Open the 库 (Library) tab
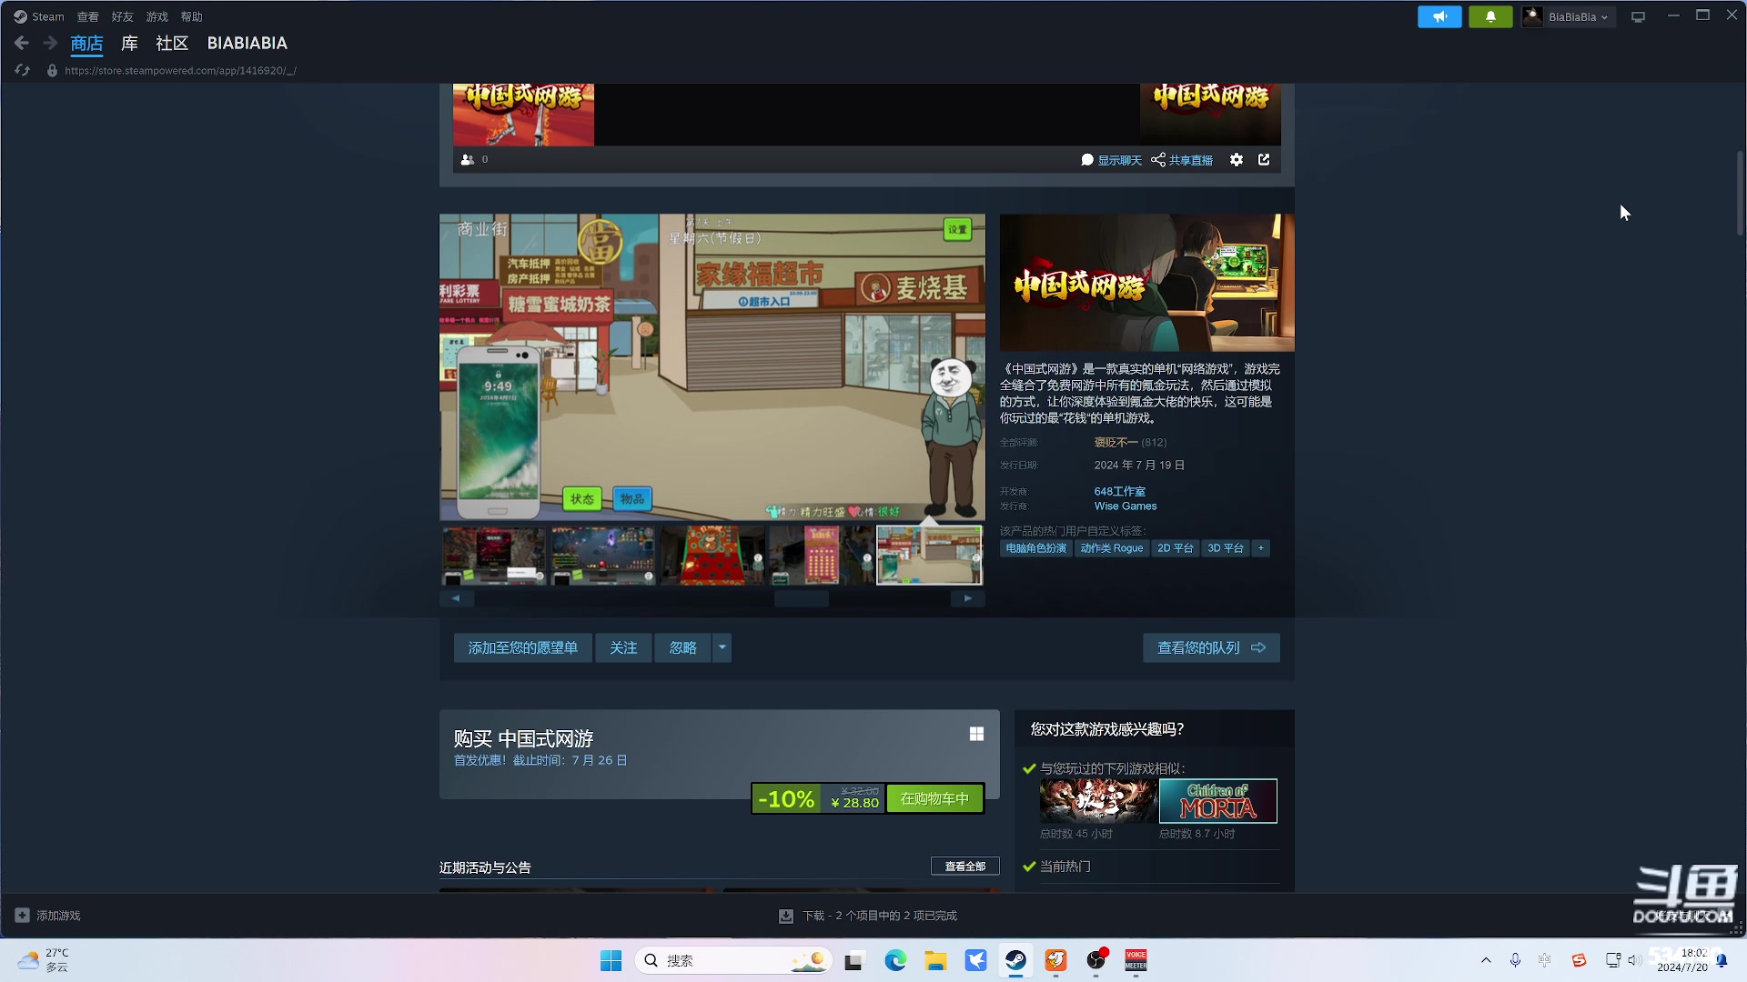Image resolution: width=1747 pixels, height=982 pixels. point(129,43)
